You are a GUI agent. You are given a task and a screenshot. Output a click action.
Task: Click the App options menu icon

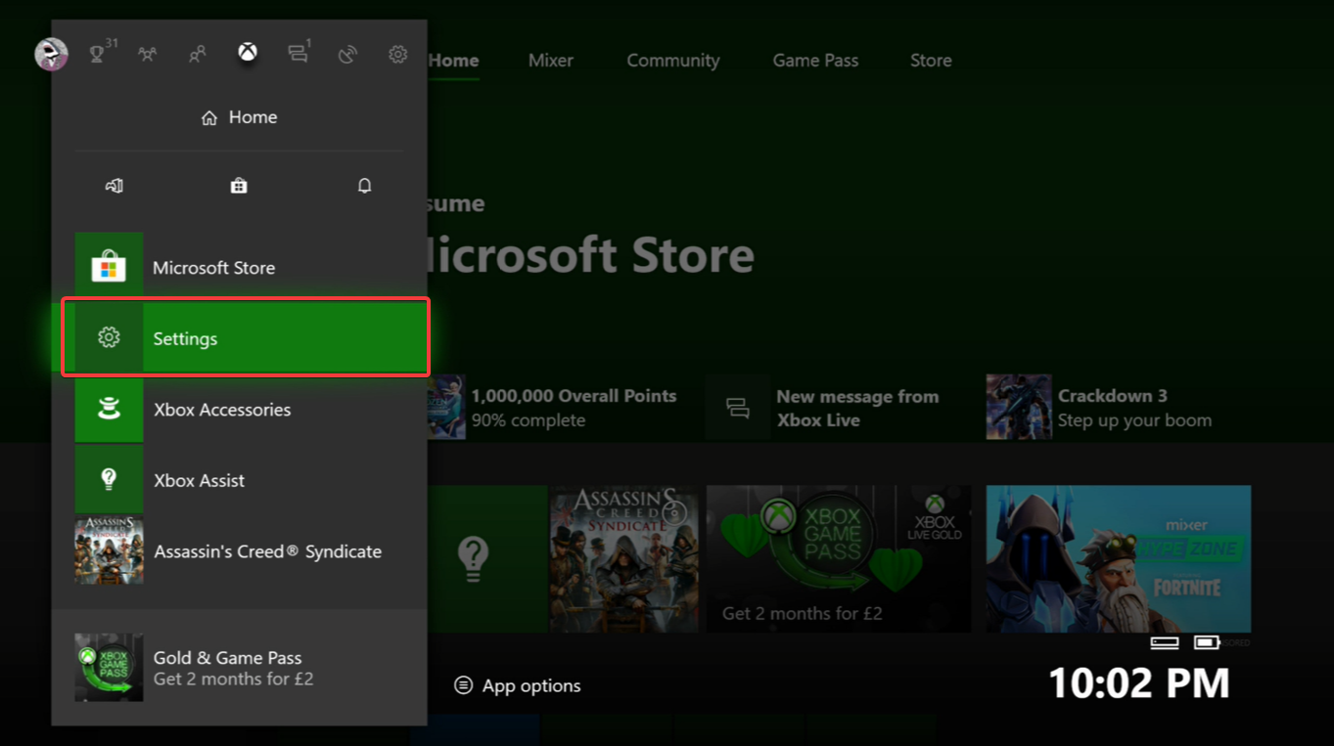click(464, 686)
